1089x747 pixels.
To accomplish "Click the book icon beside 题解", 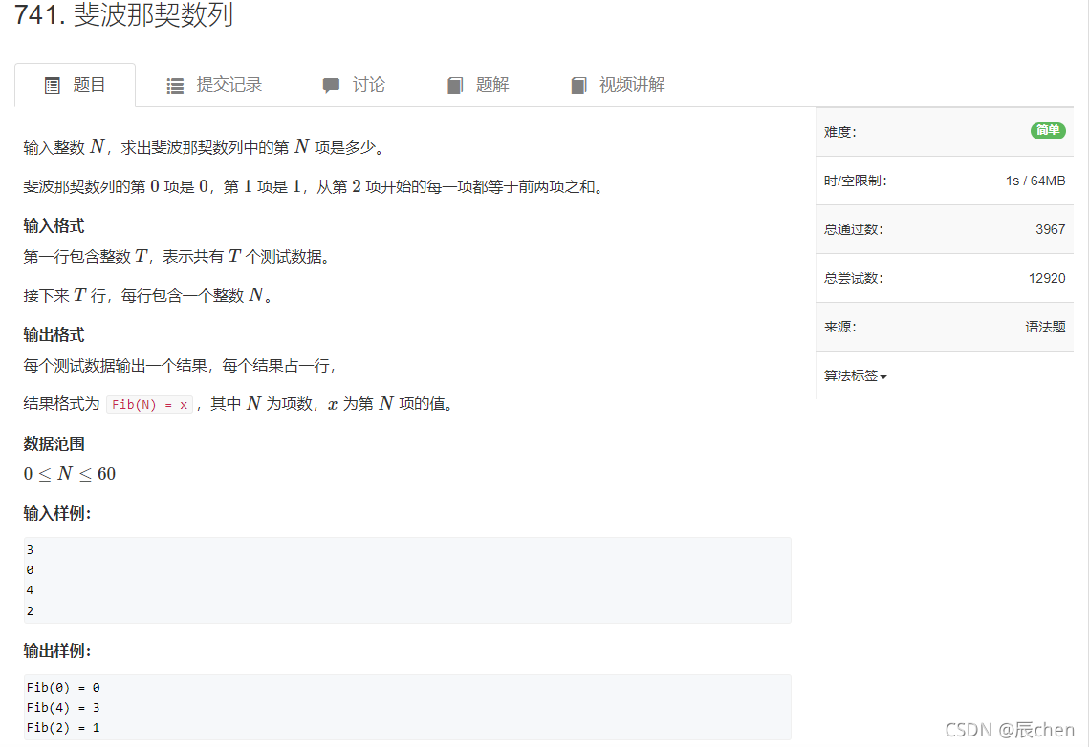I will coord(455,84).
